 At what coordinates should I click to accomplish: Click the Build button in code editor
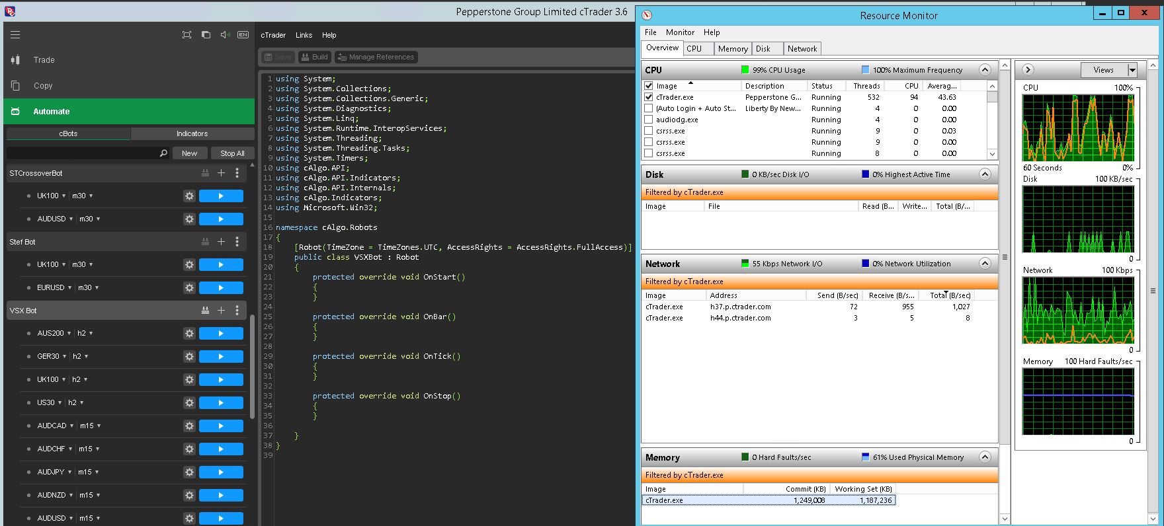[x=315, y=57]
